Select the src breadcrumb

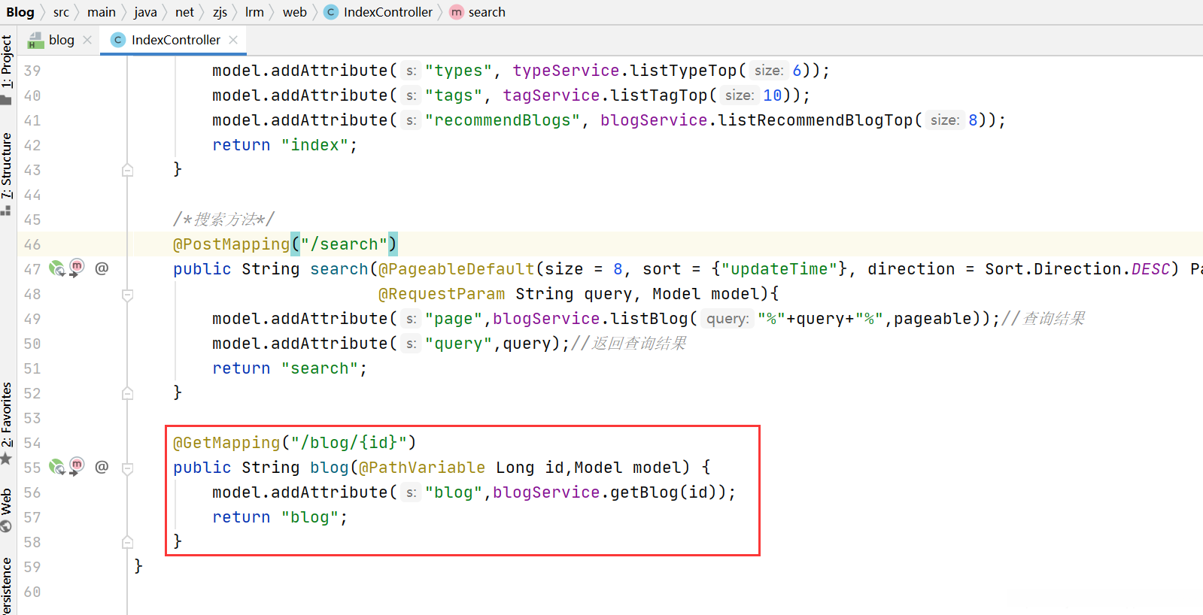point(61,12)
